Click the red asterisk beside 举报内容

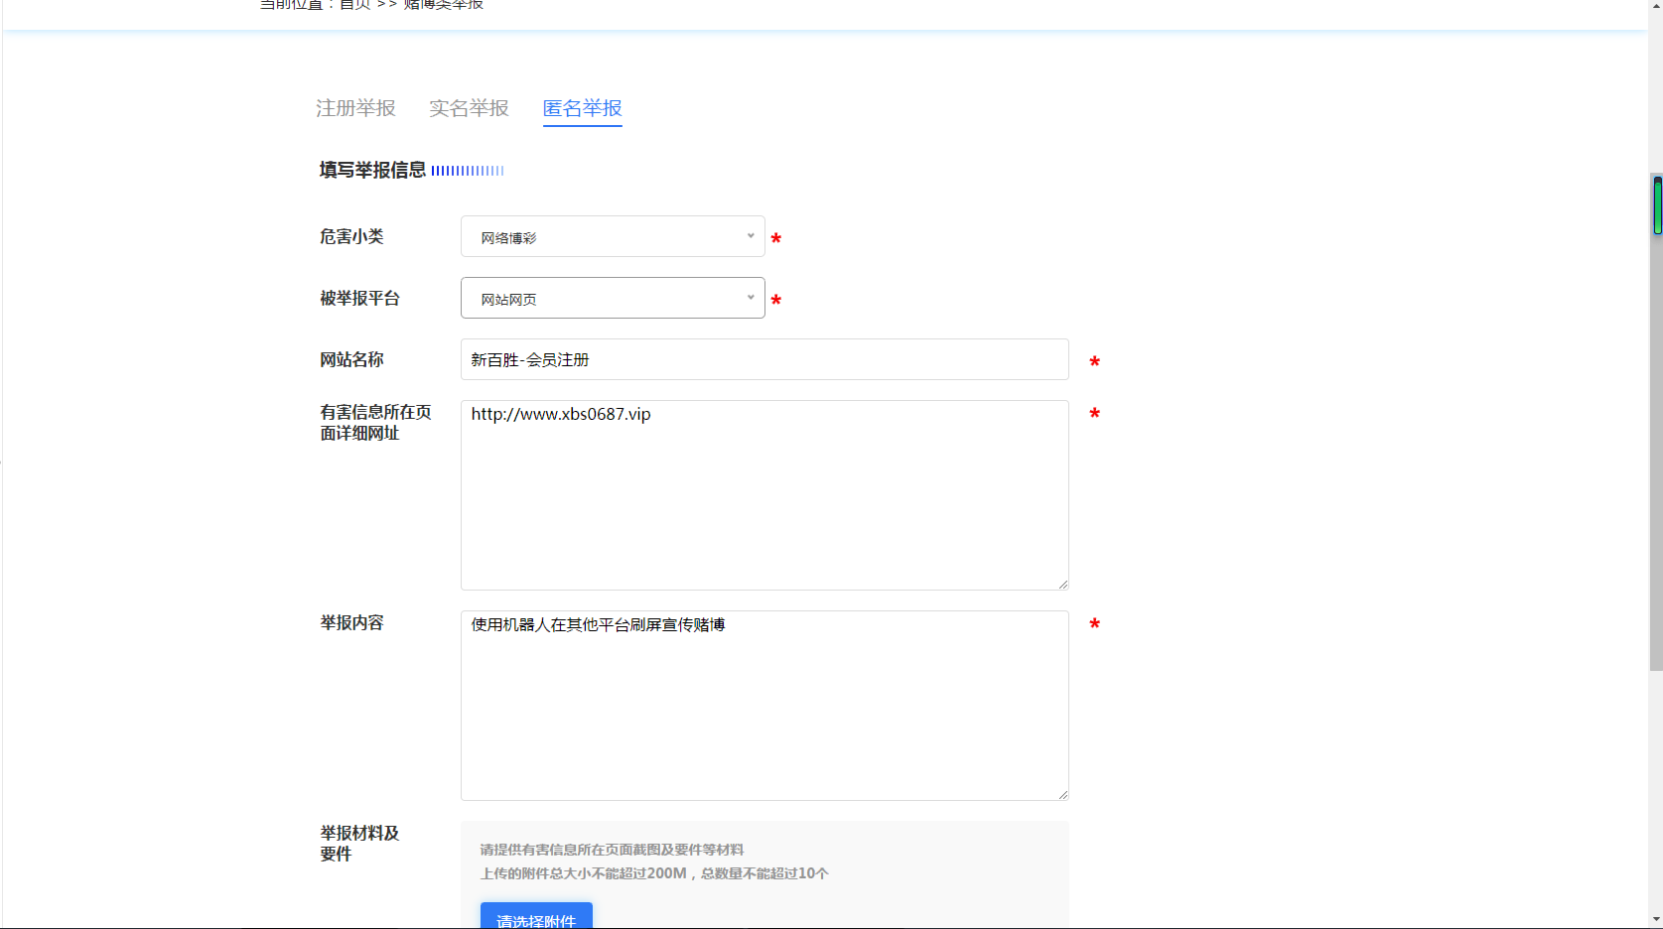1094,624
